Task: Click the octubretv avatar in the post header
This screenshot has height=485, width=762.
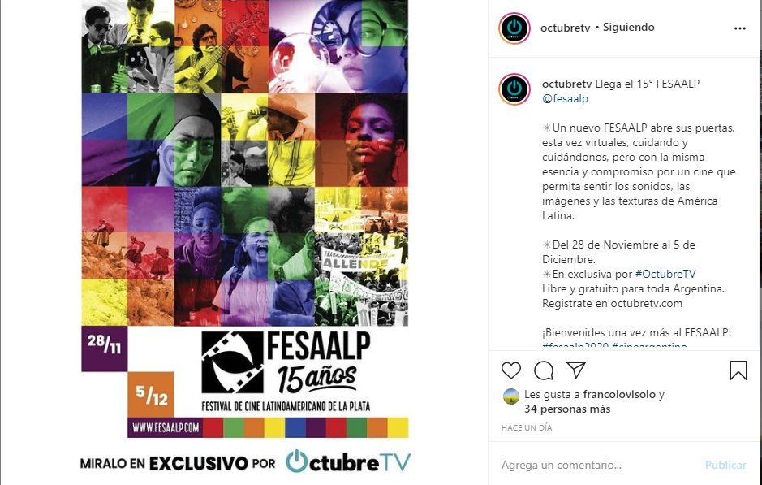Action: click(x=514, y=28)
